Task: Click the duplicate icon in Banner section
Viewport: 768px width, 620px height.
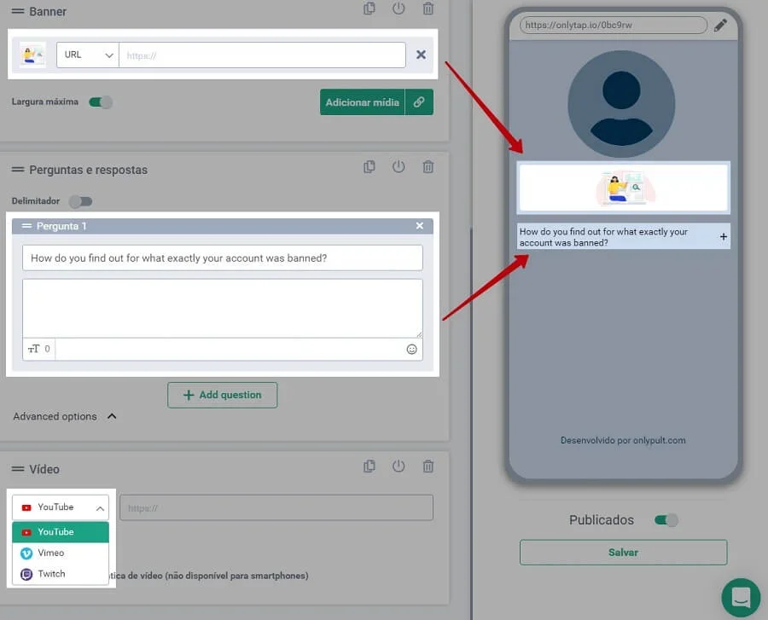Action: [x=369, y=9]
